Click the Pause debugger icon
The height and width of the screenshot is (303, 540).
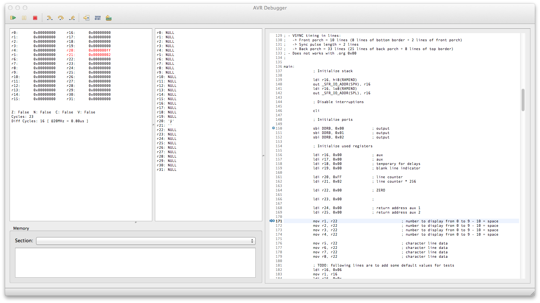coord(24,18)
